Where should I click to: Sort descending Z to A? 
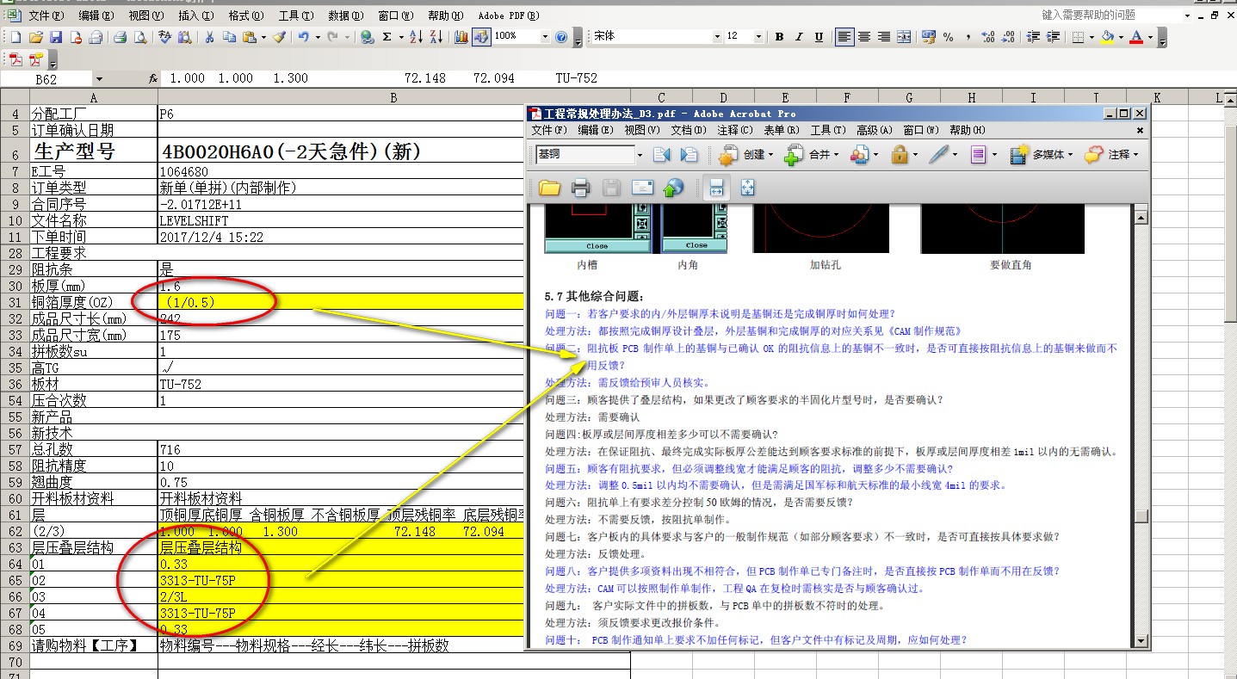coord(436,37)
